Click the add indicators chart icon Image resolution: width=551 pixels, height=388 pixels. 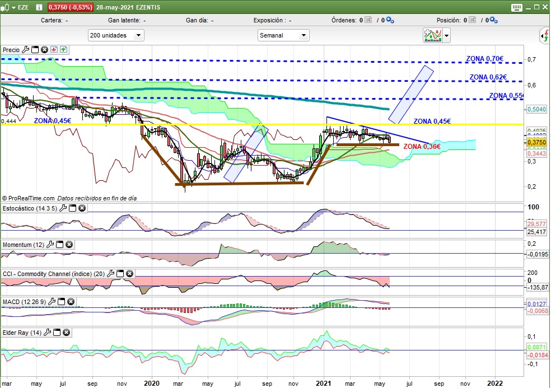(x=433, y=35)
